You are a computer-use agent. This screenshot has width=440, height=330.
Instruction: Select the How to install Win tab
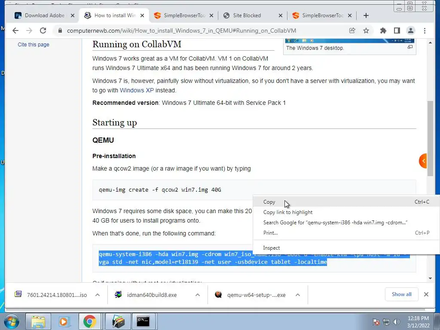114,15
